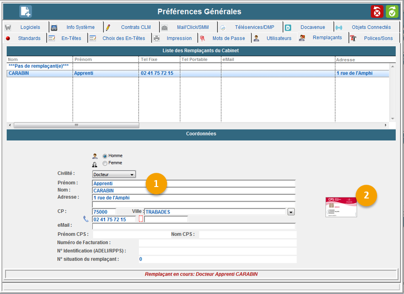Open the Objets Connectés tab
The height and width of the screenshot is (294, 404).
click(371, 27)
